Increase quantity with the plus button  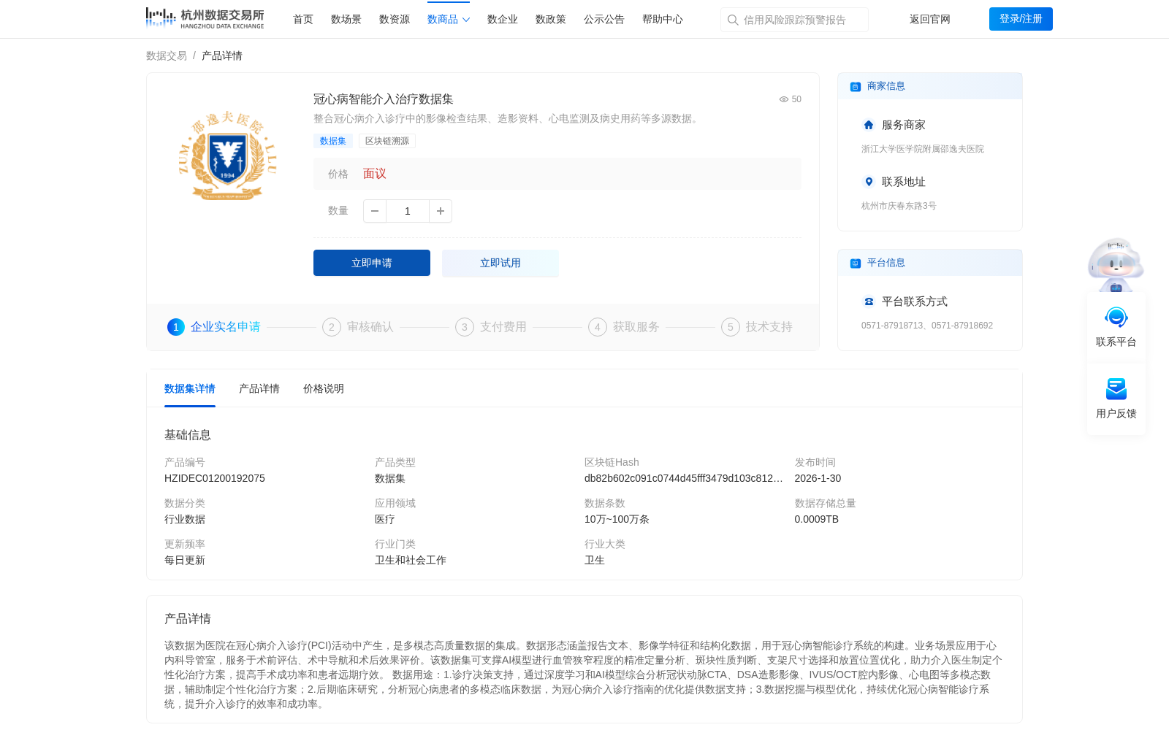coord(441,211)
